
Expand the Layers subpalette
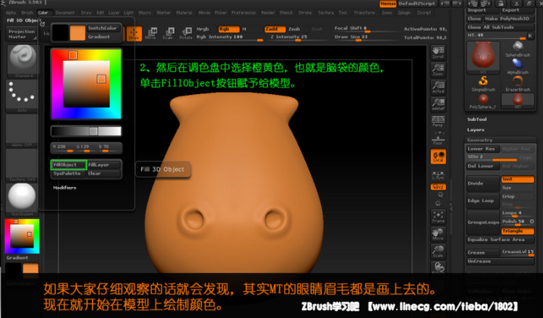point(476,130)
